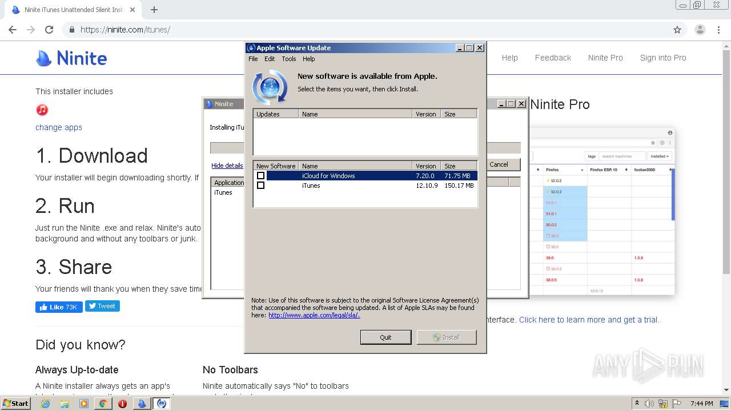Open Opera from the taskbar
The image size is (731, 411).
[x=122, y=404]
